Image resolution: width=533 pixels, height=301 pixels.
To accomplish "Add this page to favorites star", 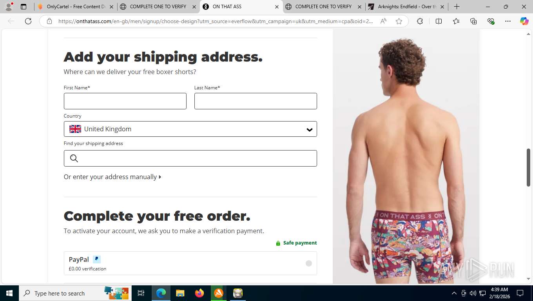I will tap(399, 21).
